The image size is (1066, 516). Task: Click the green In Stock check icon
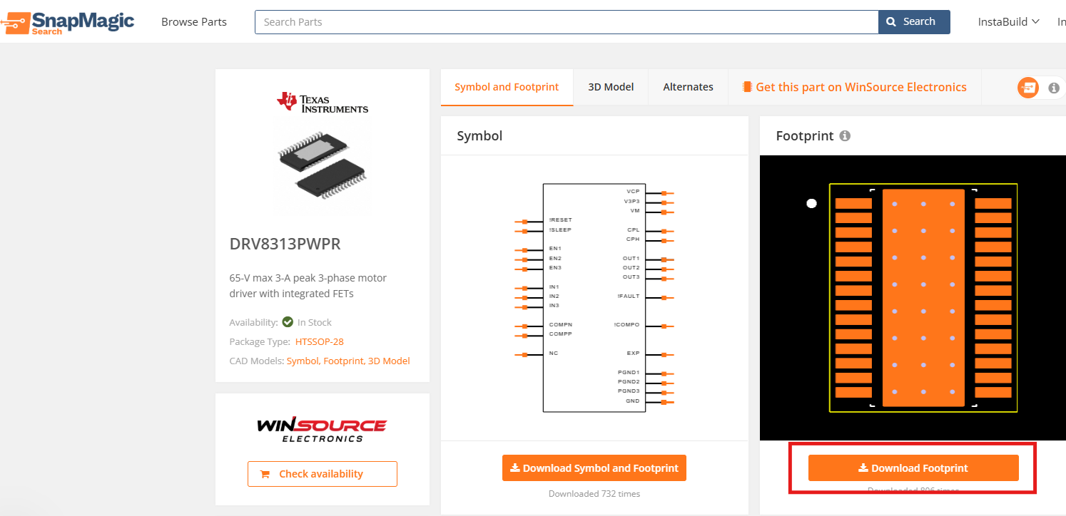(288, 322)
